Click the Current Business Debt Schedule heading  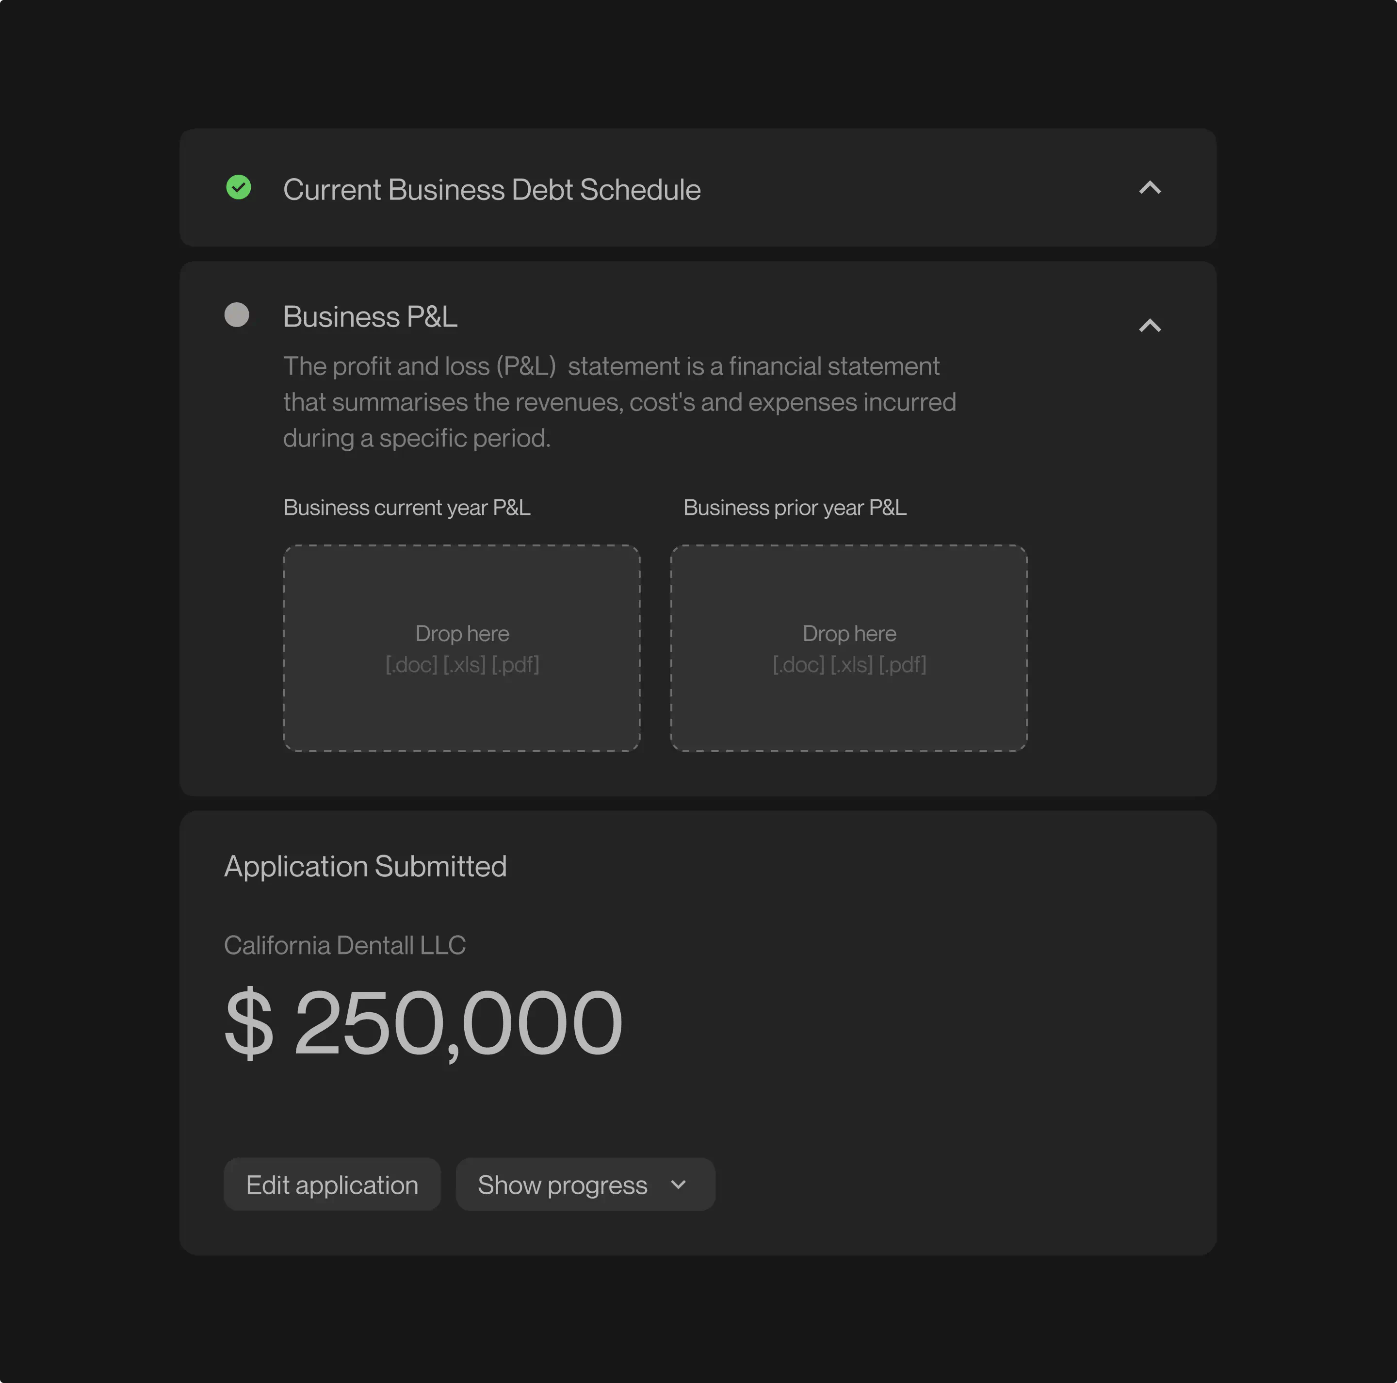click(x=492, y=190)
